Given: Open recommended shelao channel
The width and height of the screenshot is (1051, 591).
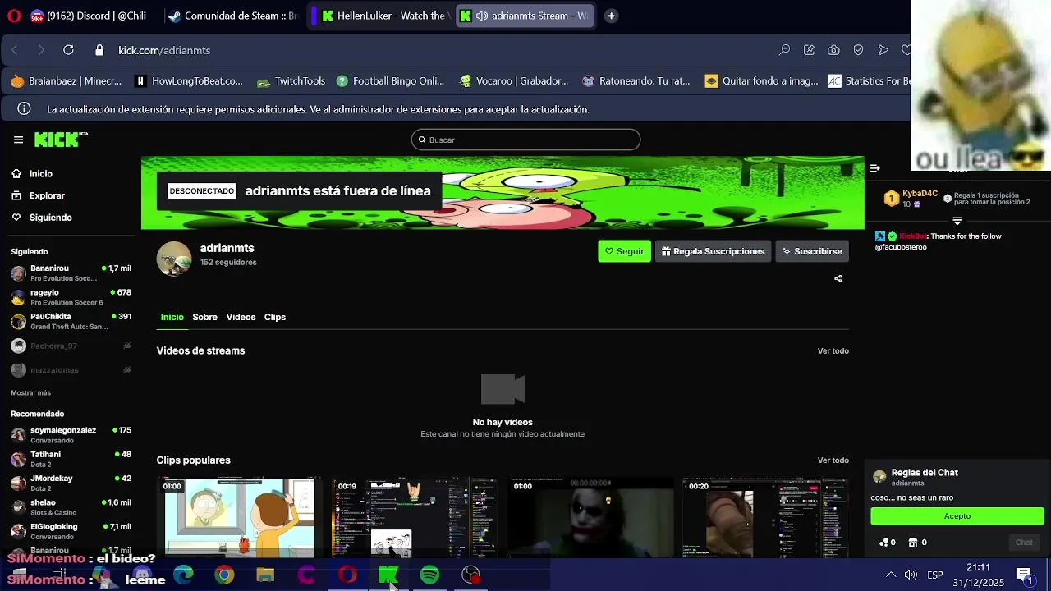Looking at the screenshot, I should click(71, 507).
